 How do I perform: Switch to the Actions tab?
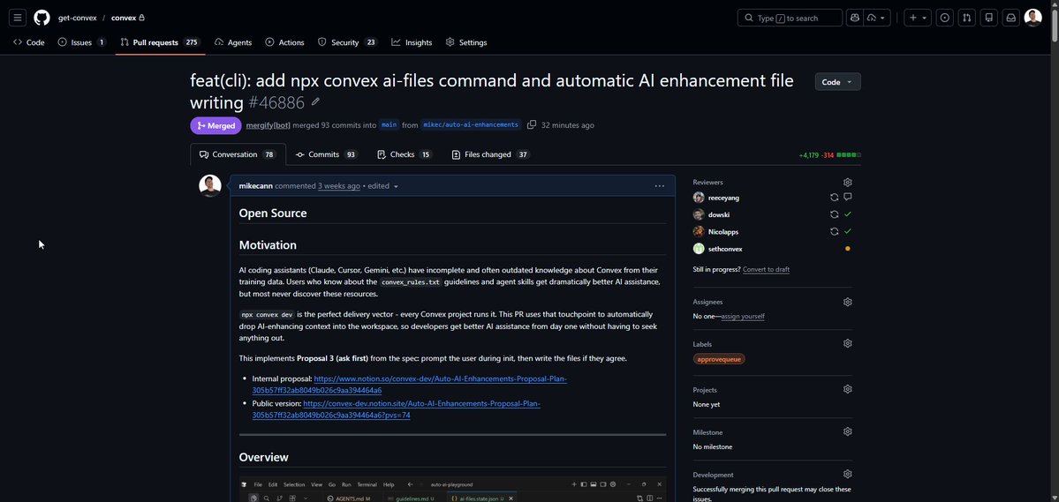(x=284, y=41)
